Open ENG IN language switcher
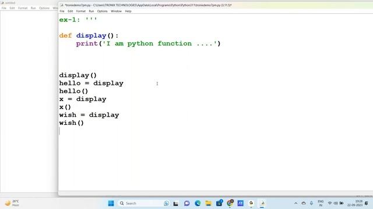The width and height of the screenshot is (373, 209). (321, 203)
